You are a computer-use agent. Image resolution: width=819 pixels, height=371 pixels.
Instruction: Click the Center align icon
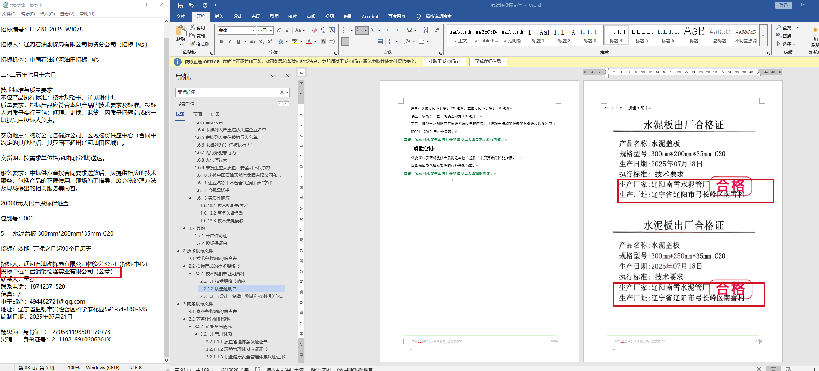(x=354, y=42)
